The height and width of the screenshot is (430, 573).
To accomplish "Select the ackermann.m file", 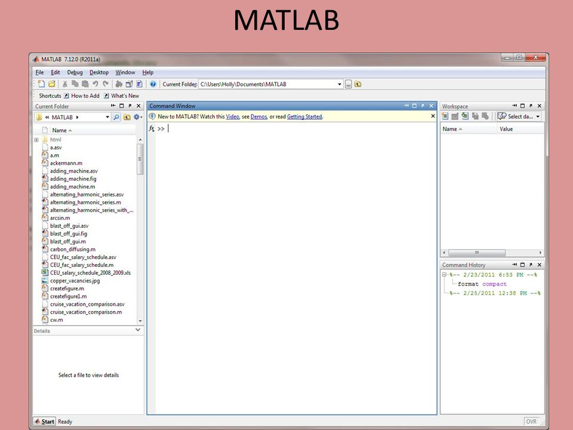I will click(66, 163).
